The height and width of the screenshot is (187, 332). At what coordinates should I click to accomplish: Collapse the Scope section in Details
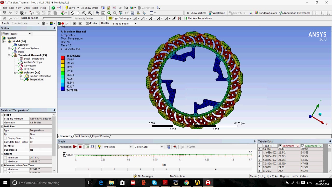pos(2,115)
